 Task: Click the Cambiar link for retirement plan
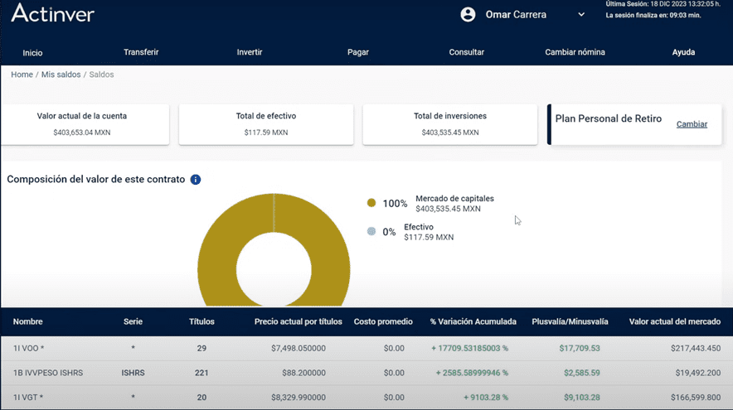(x=692, y=124)
